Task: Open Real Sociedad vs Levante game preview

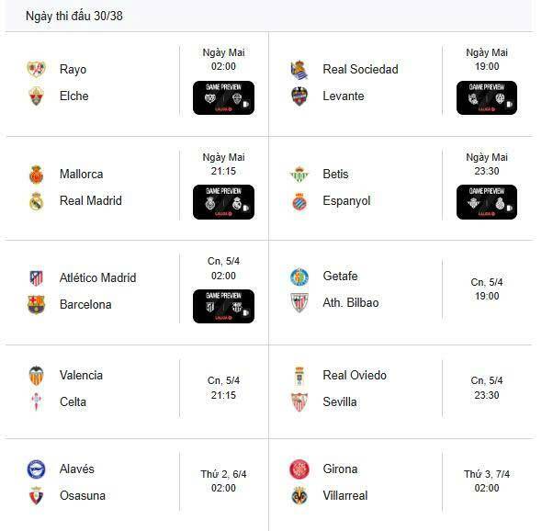Action: coord(487,98)
